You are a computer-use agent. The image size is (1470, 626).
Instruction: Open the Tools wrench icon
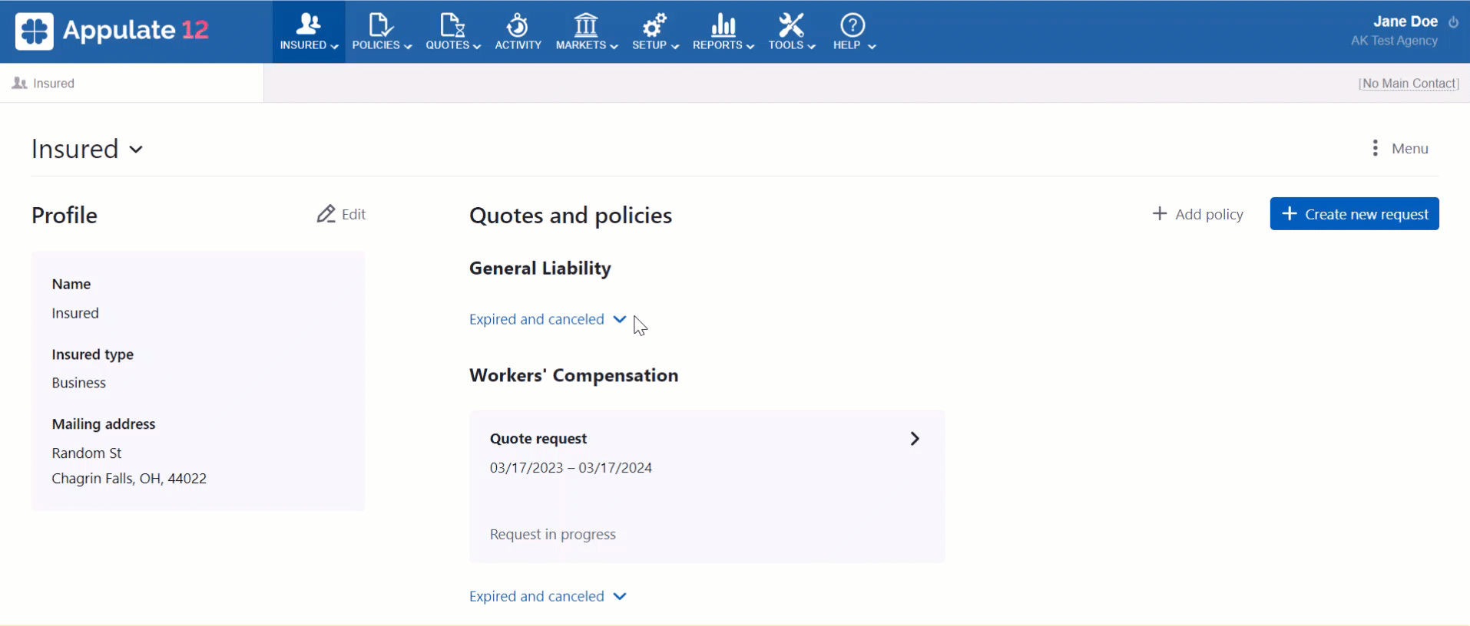pyautogui.click(x=791, y=25)
